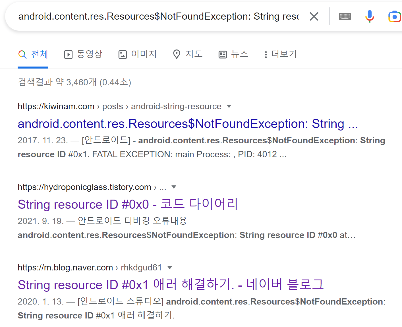Expand the dropdown arrow next to hydroponicglass.tistory.com

point(174,187)
